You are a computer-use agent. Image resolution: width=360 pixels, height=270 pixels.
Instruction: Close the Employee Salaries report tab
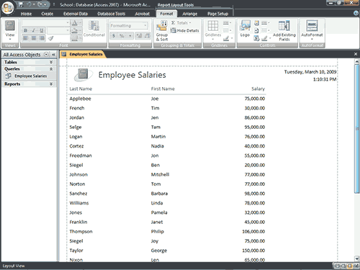click(x=356, y=54)
